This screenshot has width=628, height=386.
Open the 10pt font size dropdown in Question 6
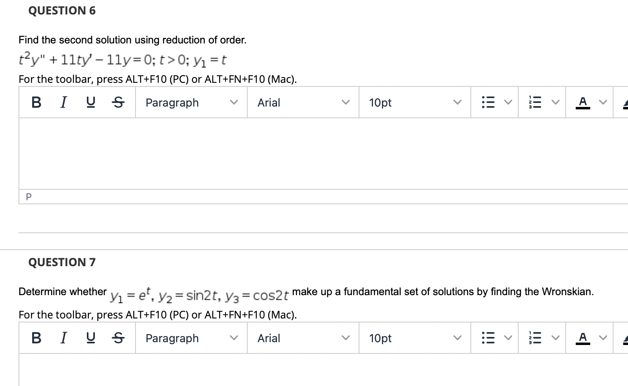point(414,103)
